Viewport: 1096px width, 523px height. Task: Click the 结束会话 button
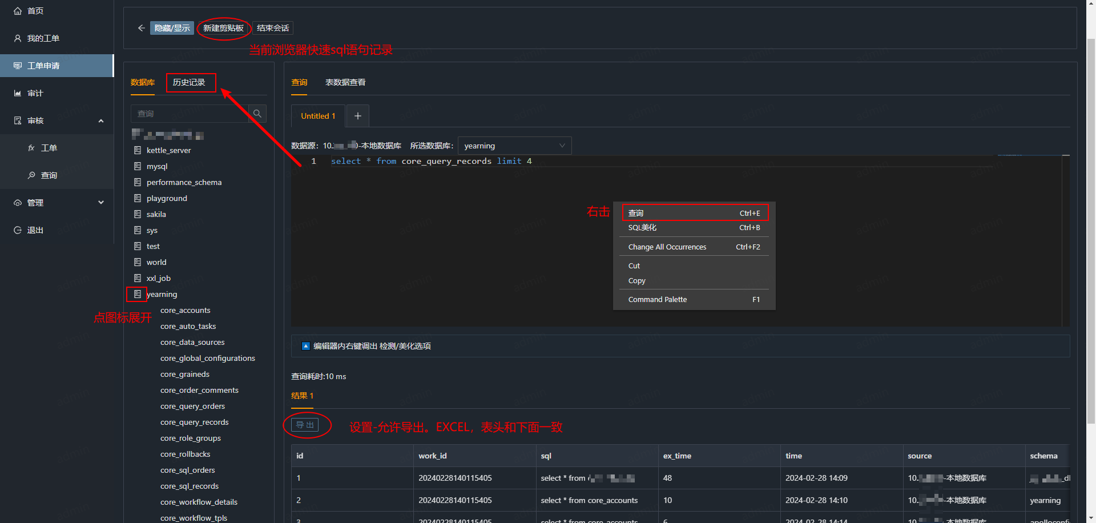272,27
